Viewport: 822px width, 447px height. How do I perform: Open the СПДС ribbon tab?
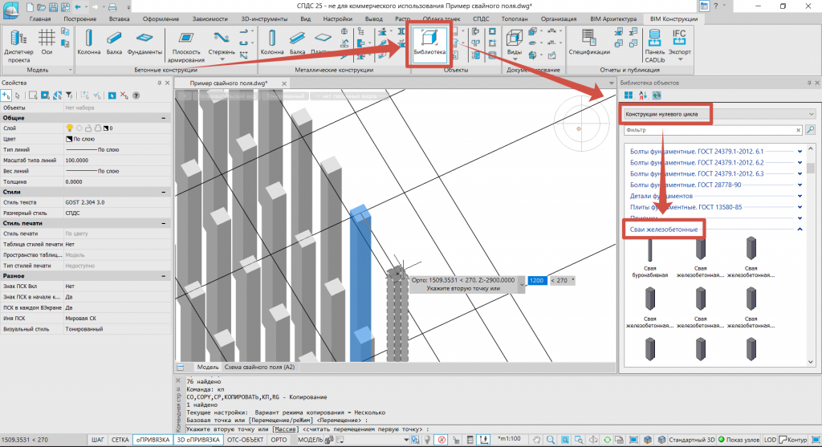pos(481,19)
